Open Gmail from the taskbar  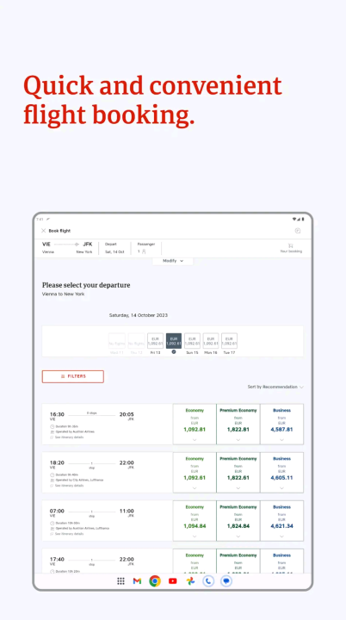(137, 581)
